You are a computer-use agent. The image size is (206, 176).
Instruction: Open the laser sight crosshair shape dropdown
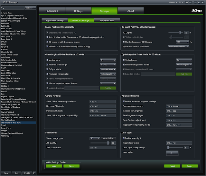(172, 153)
